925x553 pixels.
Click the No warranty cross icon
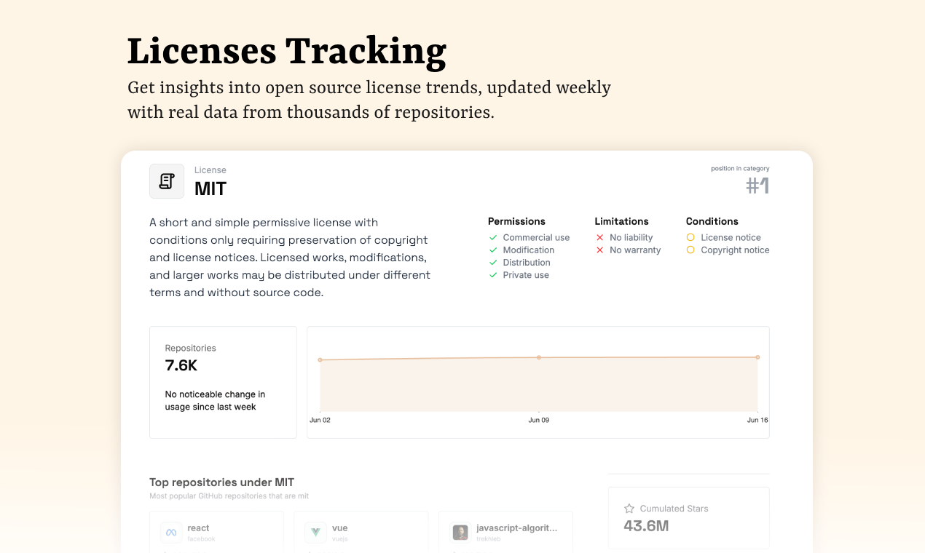(x=600, y=250)
